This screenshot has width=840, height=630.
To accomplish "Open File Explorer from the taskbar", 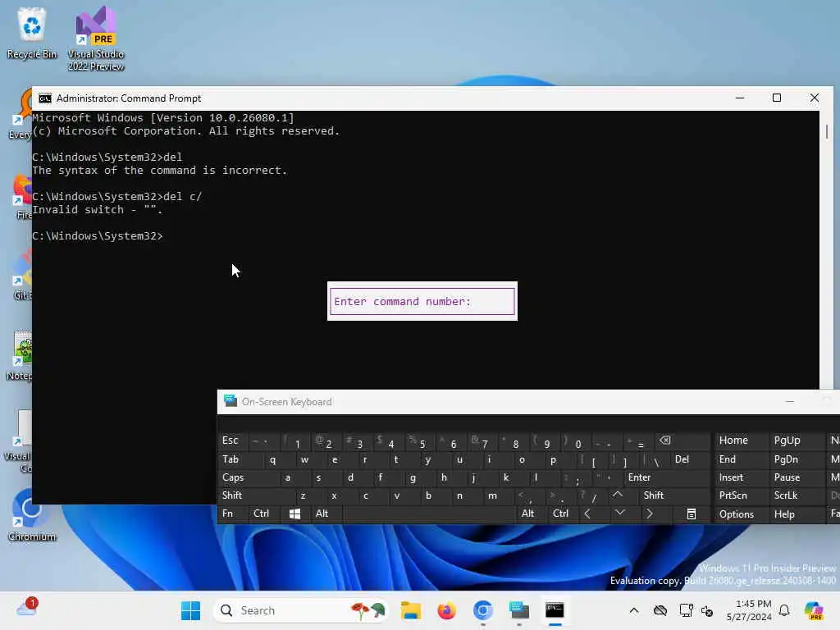I will click(411, 610).
